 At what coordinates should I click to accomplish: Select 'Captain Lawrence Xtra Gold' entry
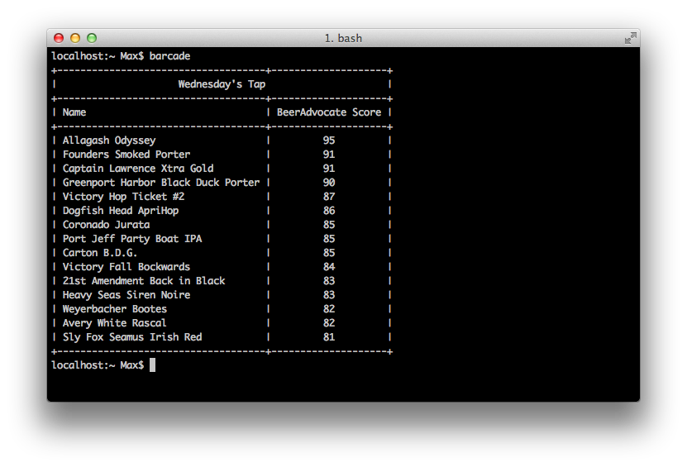click(138, 169)
